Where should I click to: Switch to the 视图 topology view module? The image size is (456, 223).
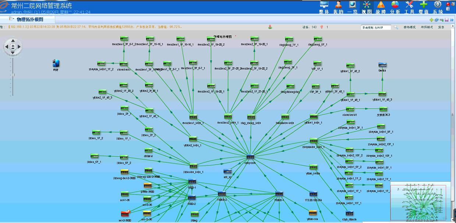pos(367,7)
